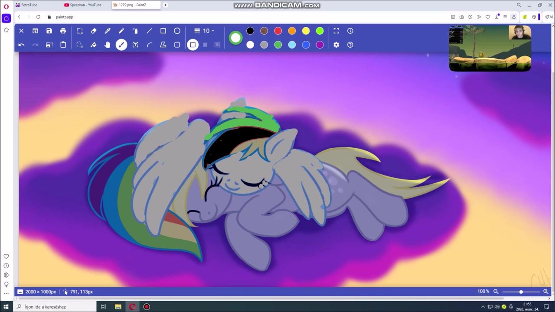Open the PaintZ settings gear

[336, 45]
